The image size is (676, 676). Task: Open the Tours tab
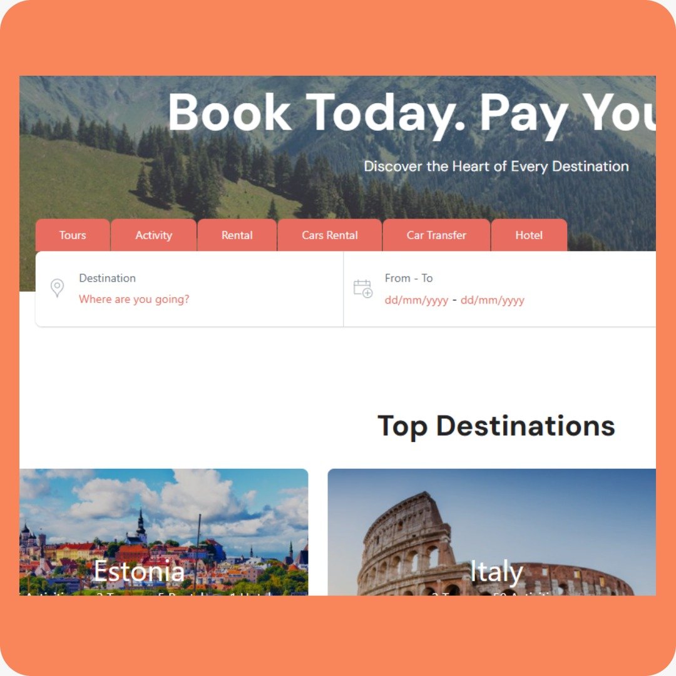(73, 235)
